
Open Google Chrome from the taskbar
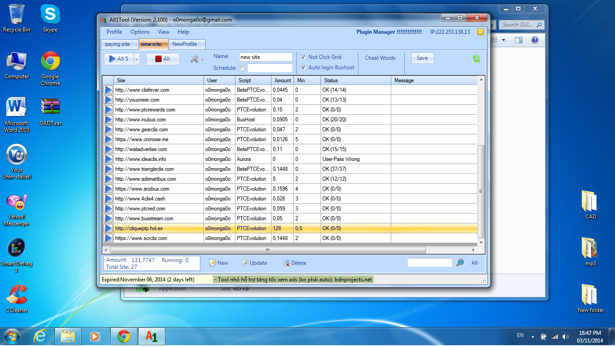pyautogui.click(x=124, y=336)
